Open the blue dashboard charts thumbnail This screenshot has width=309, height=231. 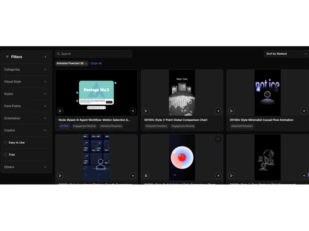point(96,158)
